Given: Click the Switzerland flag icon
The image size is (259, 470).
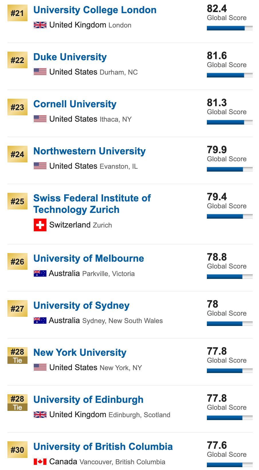Looking at the screenshot, I should (40, 225).
